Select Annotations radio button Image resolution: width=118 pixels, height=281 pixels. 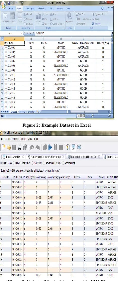tap(63, 163)
